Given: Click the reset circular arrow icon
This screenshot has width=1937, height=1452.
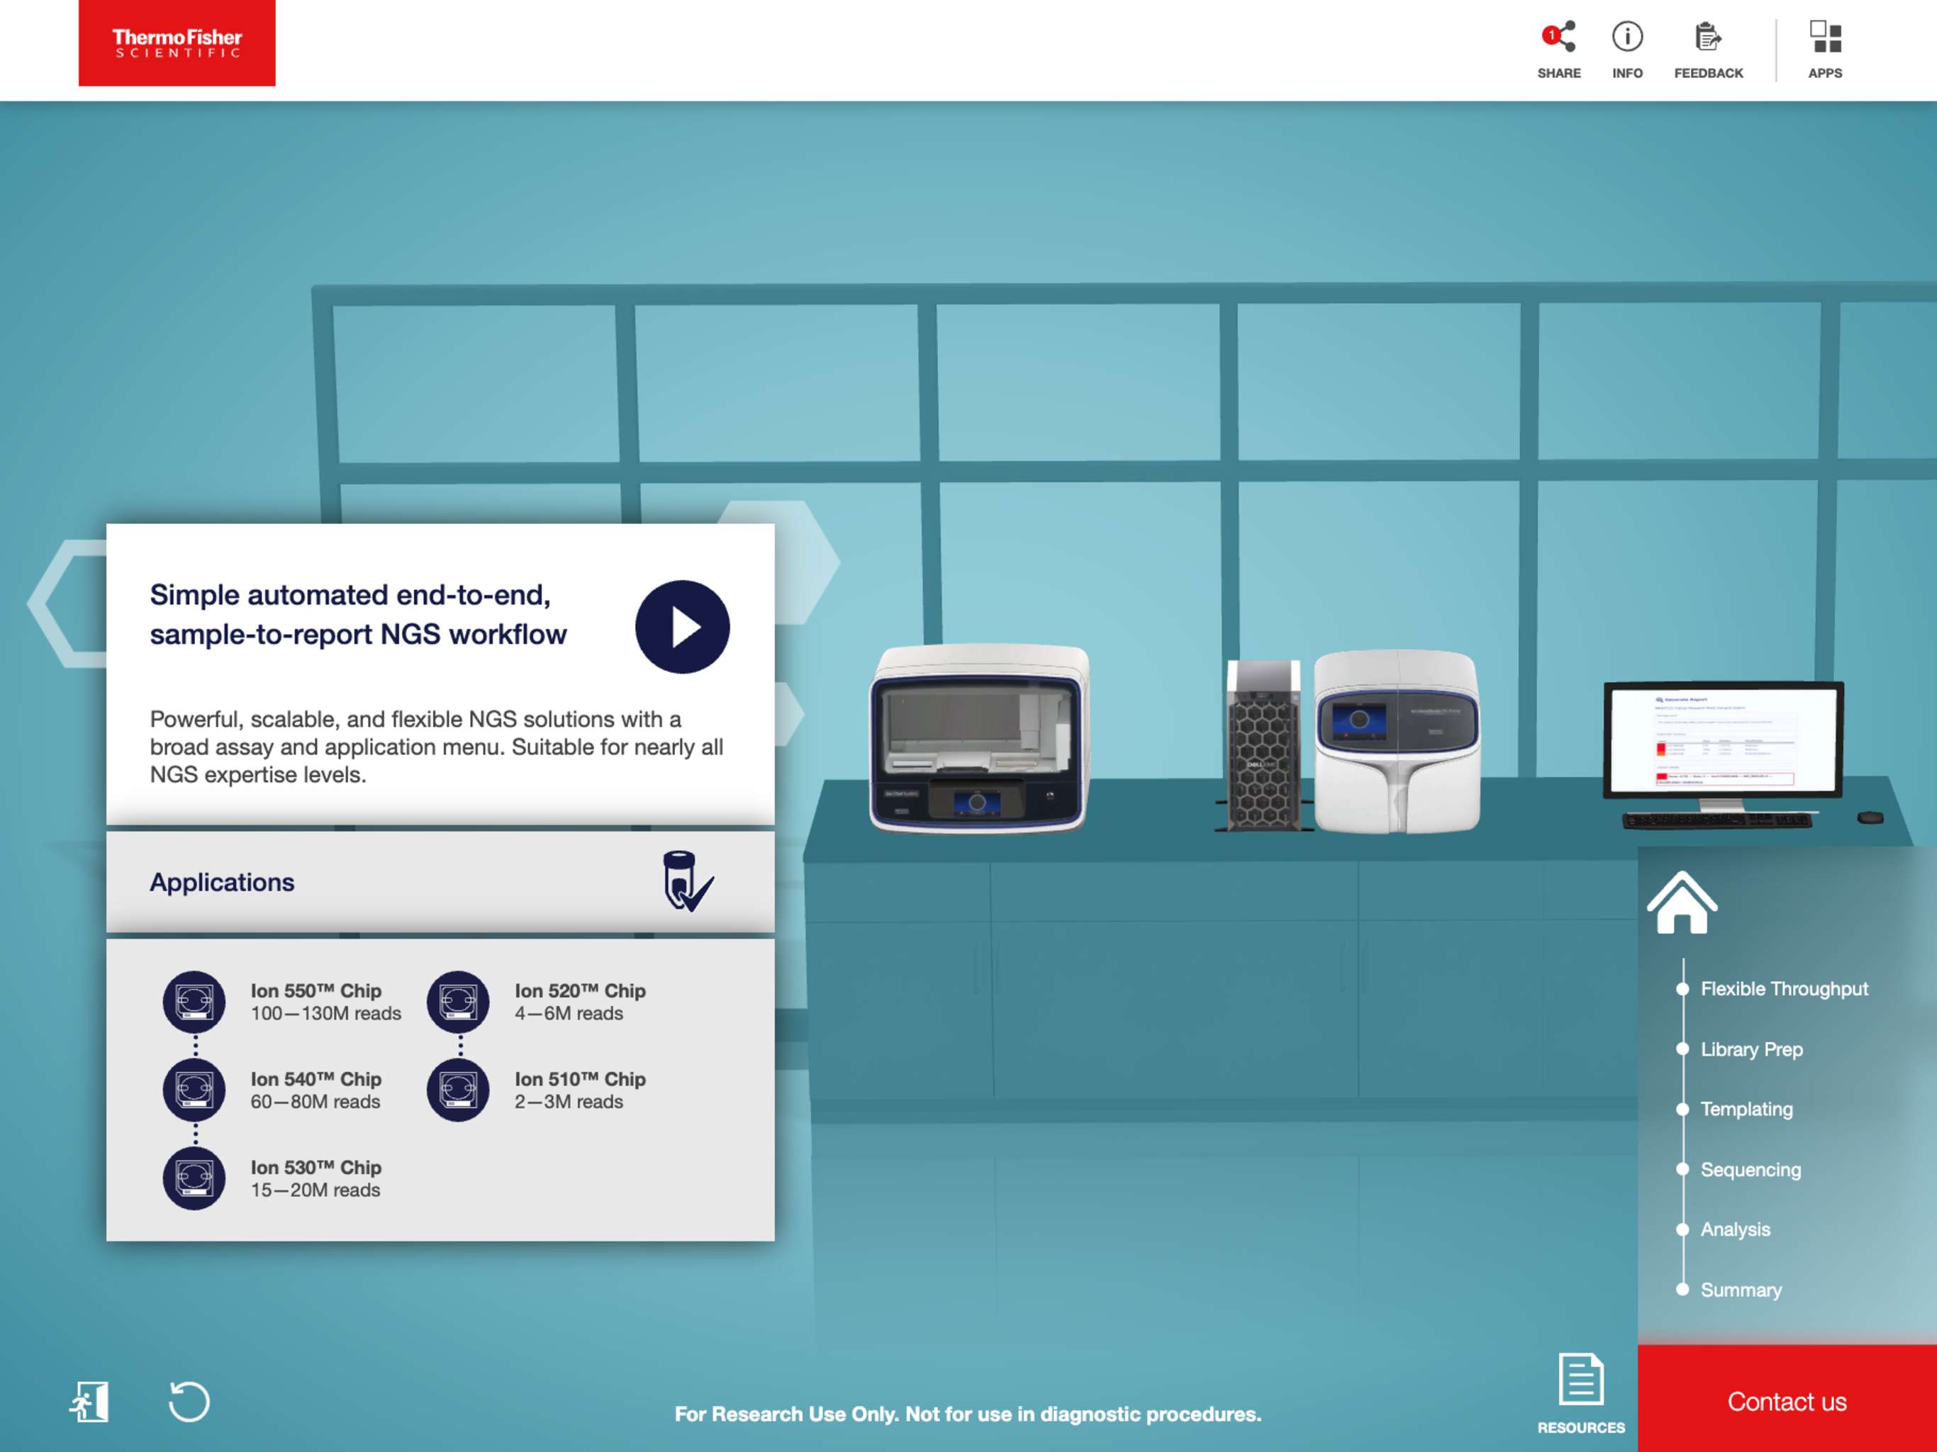Looking at the screenshot, I should [x=189, y=1402].
